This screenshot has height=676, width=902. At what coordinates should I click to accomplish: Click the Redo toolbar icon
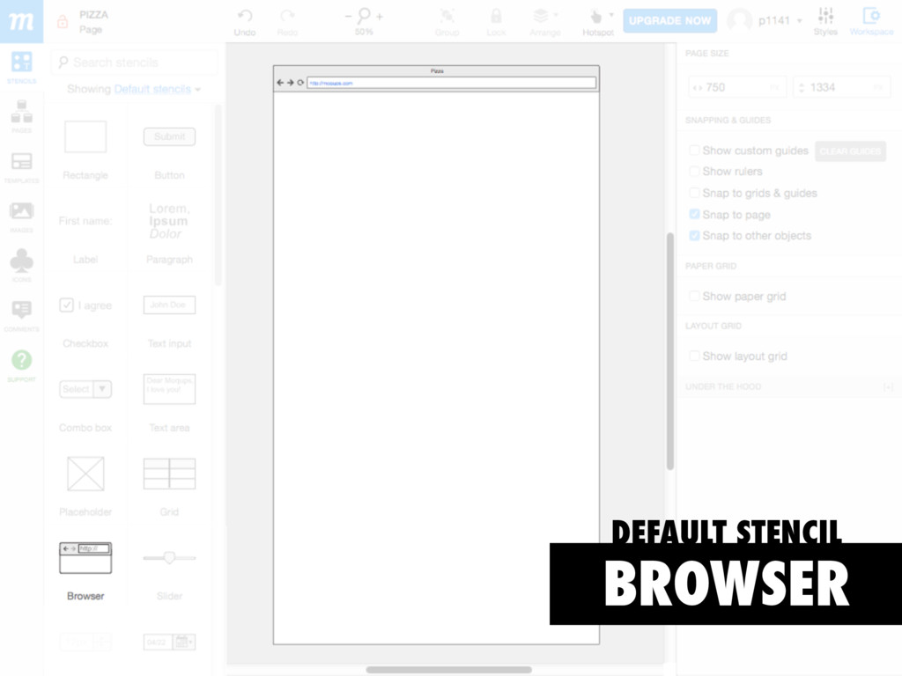(287, 22)
